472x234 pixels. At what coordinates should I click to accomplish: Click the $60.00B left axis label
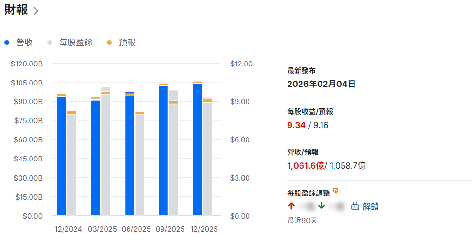(28, 140)
